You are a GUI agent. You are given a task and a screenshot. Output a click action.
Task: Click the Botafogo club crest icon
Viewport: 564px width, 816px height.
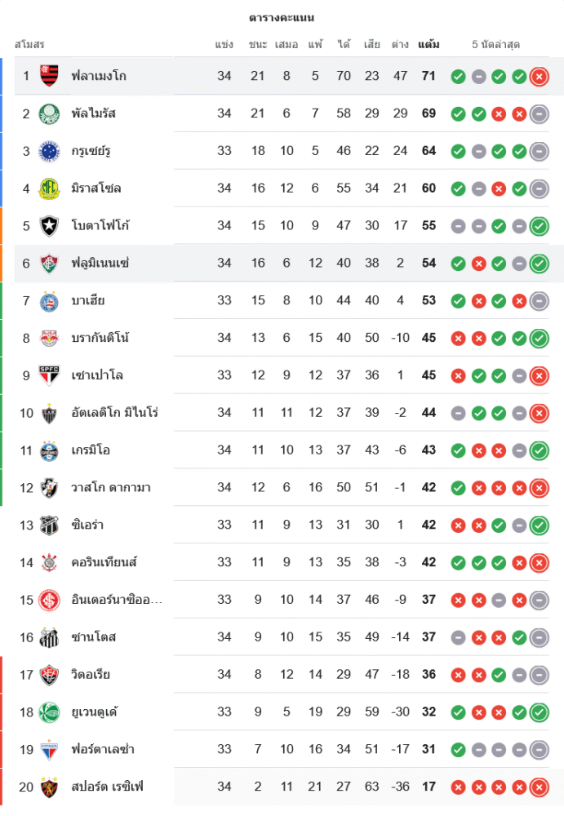click(x=50, y=226)
